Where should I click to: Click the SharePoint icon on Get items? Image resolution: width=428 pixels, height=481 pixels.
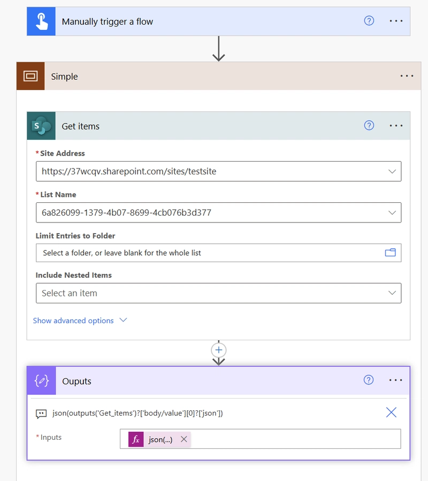(x=41, y=126)
